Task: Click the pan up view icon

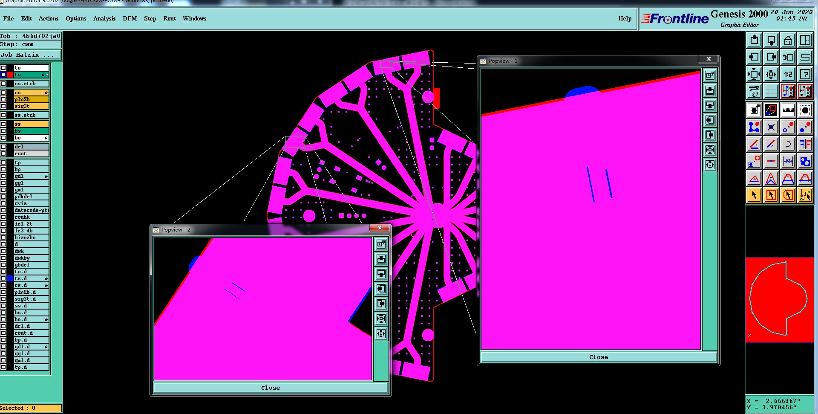Action: point(754,40)
